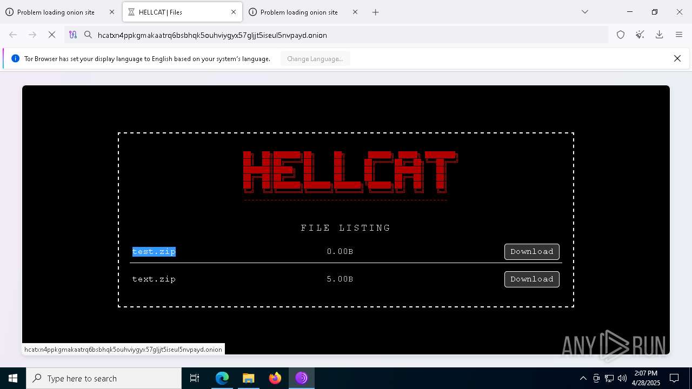692x389 pixels.
Task: Open the clock showing 2:07 PM
Action: click(646, 378)
